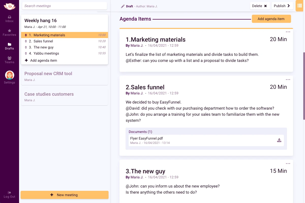Reorder handle for The new guy
Image resolution: width=305 pixels, height=203 pixels.
tap(26, 47)
